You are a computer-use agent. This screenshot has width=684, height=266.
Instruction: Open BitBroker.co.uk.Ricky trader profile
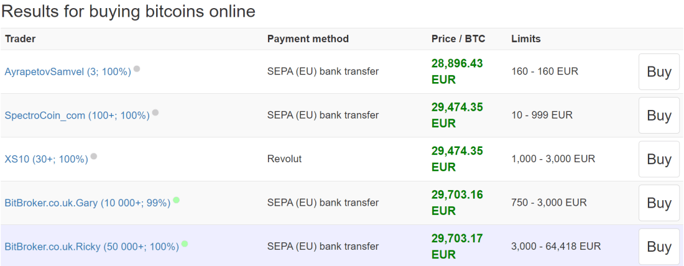point(91,246)
